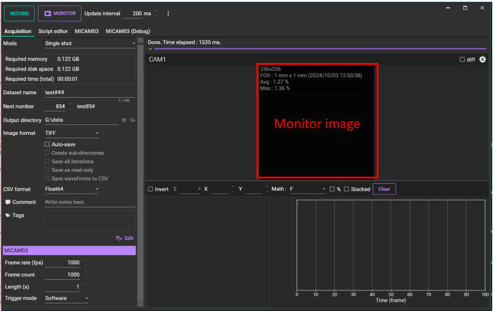The image size is (494, 311).
Task: Click the Output directory G:\data field
Action: click(81, 120)
